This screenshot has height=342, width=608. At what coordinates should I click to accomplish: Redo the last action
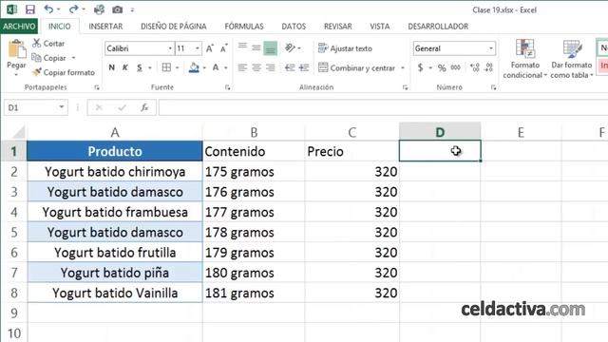[73, 9]
